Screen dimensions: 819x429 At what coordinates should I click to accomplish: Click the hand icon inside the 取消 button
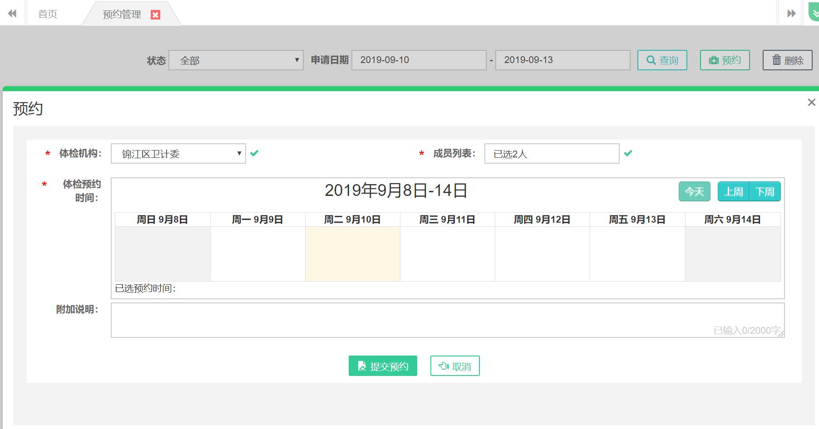443,366
